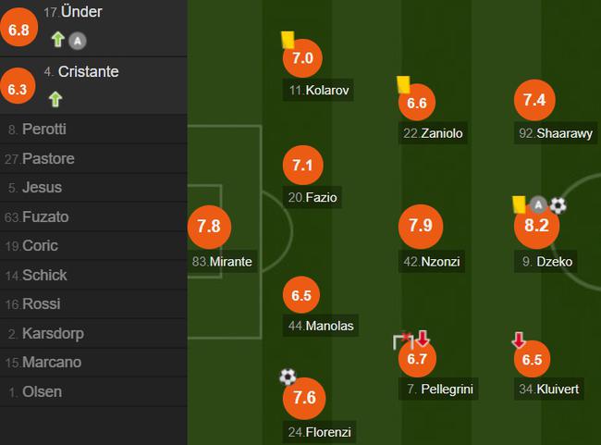Click Dzeko's assist badge icon

(538, 204)
